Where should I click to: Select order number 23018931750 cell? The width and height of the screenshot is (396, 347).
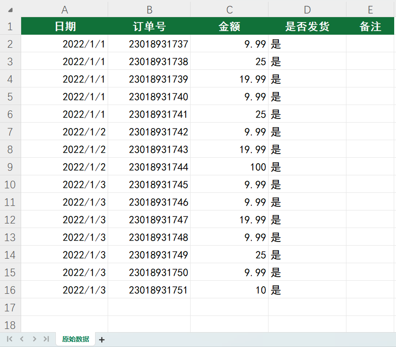point(149,272)
